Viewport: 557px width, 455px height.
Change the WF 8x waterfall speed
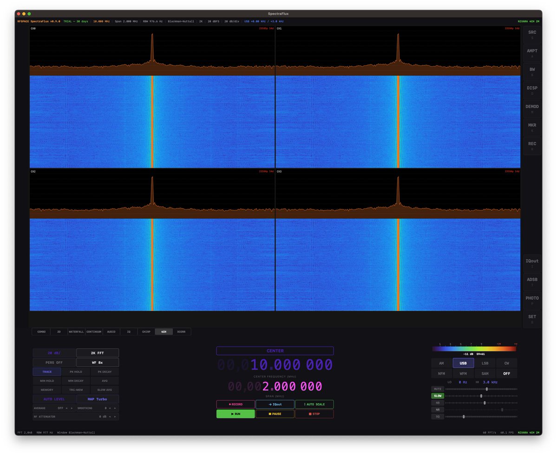pos(98,362)
